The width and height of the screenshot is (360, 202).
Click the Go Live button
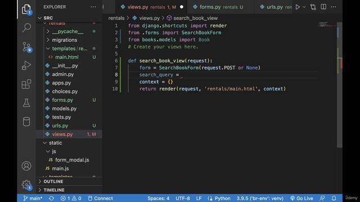(301, 198)
